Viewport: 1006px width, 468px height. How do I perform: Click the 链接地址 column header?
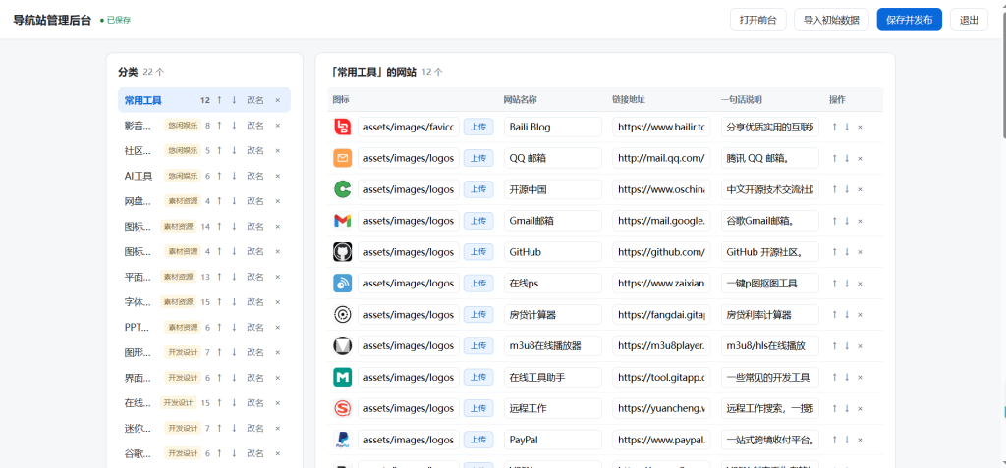[x=629, y=100]
